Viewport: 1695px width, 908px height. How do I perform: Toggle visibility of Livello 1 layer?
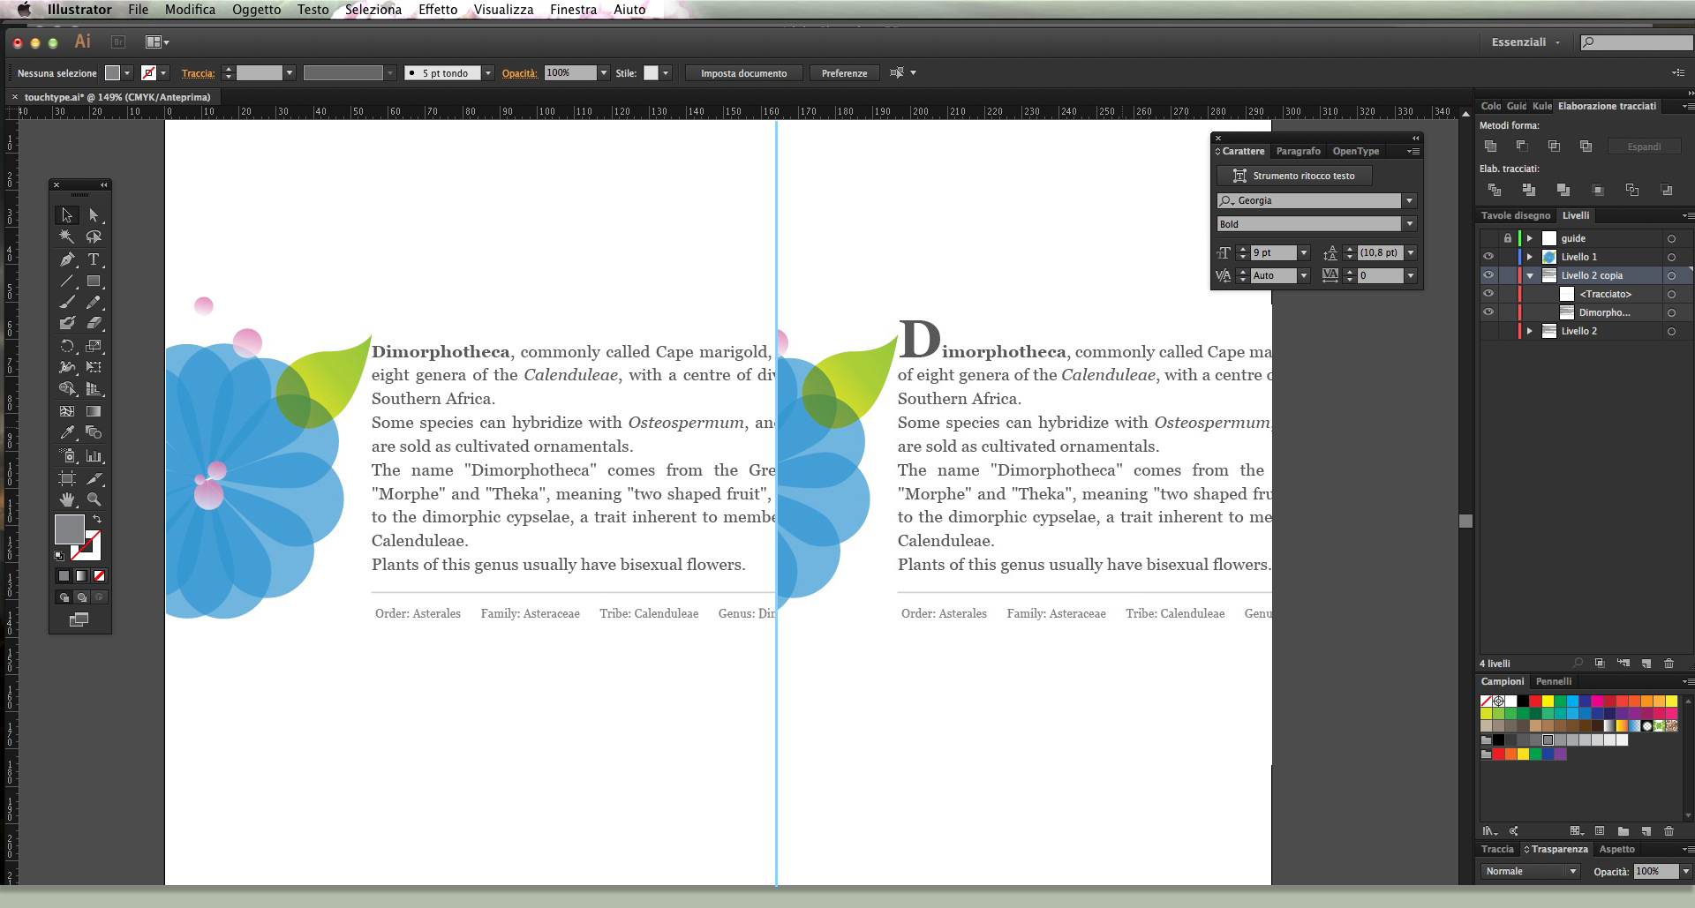1488,257
